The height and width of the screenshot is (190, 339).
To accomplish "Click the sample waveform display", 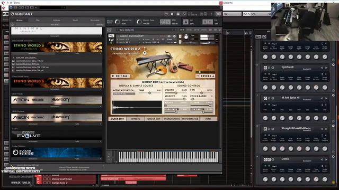I will point(137,107).
